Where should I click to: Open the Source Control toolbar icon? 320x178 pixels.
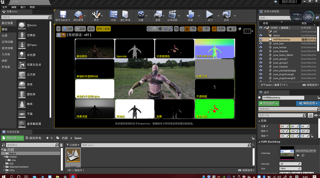click(78, 14)
